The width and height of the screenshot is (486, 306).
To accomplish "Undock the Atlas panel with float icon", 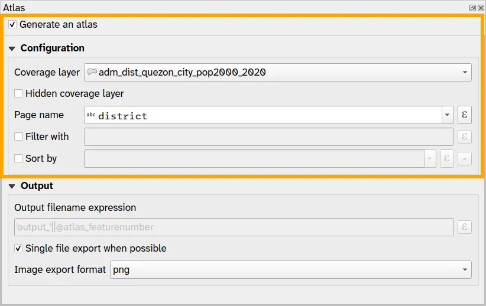I will tap(473, 8).
